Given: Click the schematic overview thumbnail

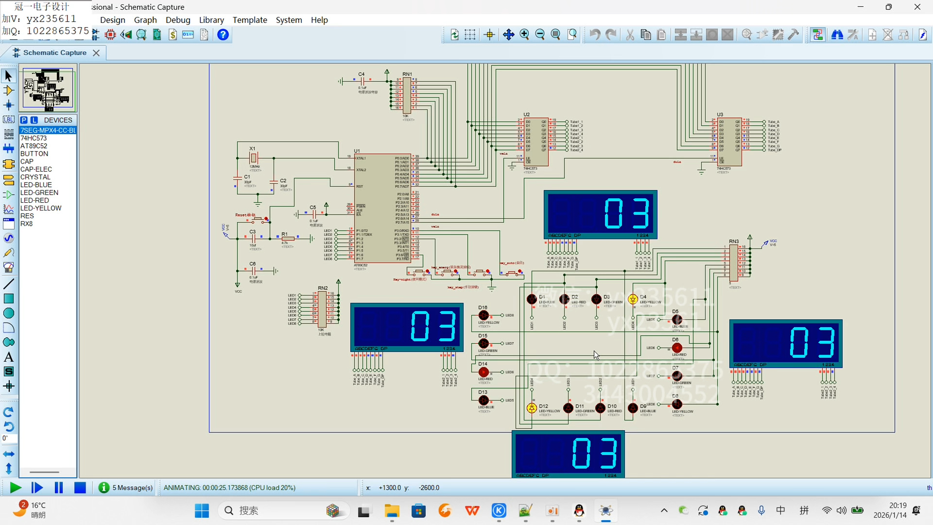Looking at the screenshot, I should [x=48, y=89].
